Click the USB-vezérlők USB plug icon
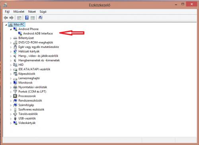The height and width of the screenshot is (145, 199). [15, 118]
